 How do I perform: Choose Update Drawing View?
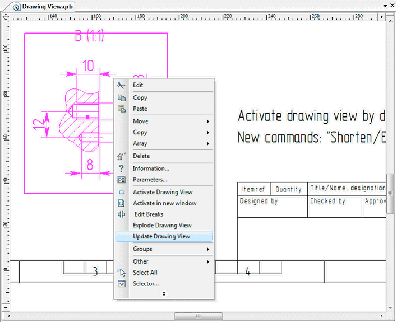(161, 237)
